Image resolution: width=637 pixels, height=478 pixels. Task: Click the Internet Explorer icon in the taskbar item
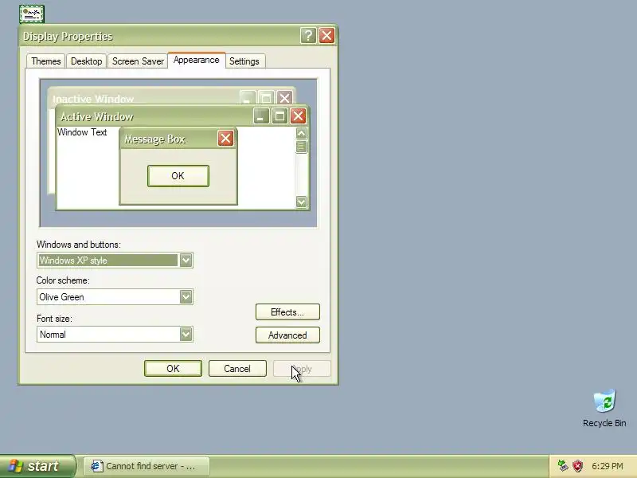click(96, 466)
